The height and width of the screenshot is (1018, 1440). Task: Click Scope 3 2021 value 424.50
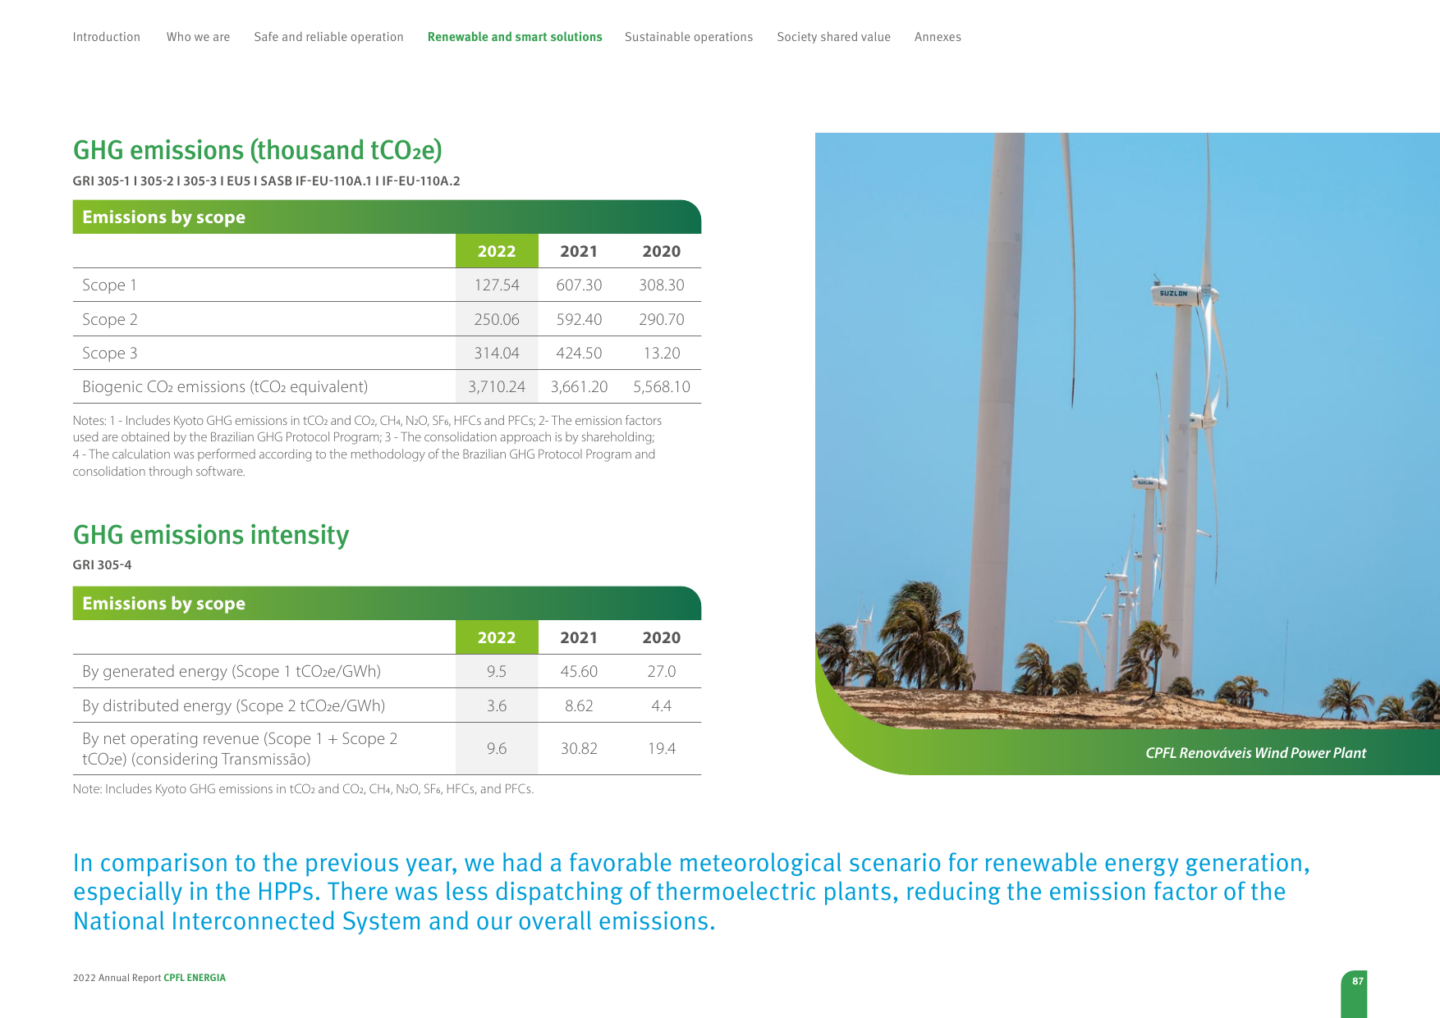579,353
